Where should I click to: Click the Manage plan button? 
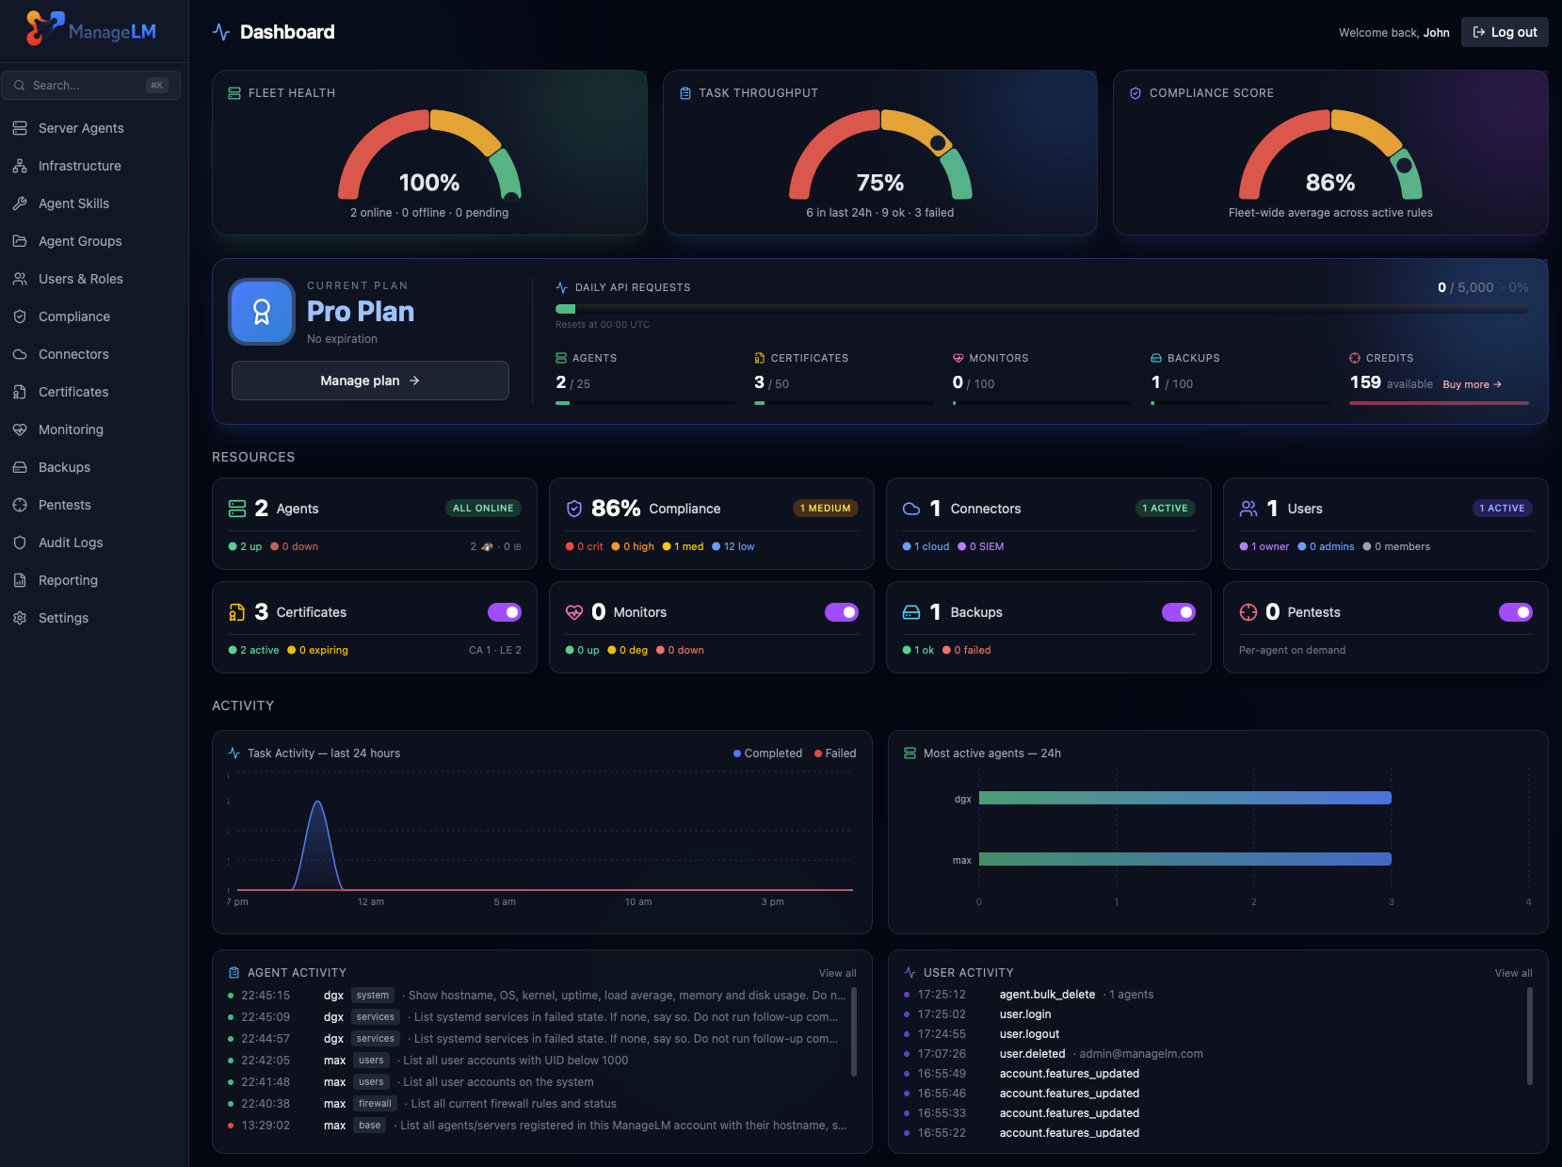[370, 381]
